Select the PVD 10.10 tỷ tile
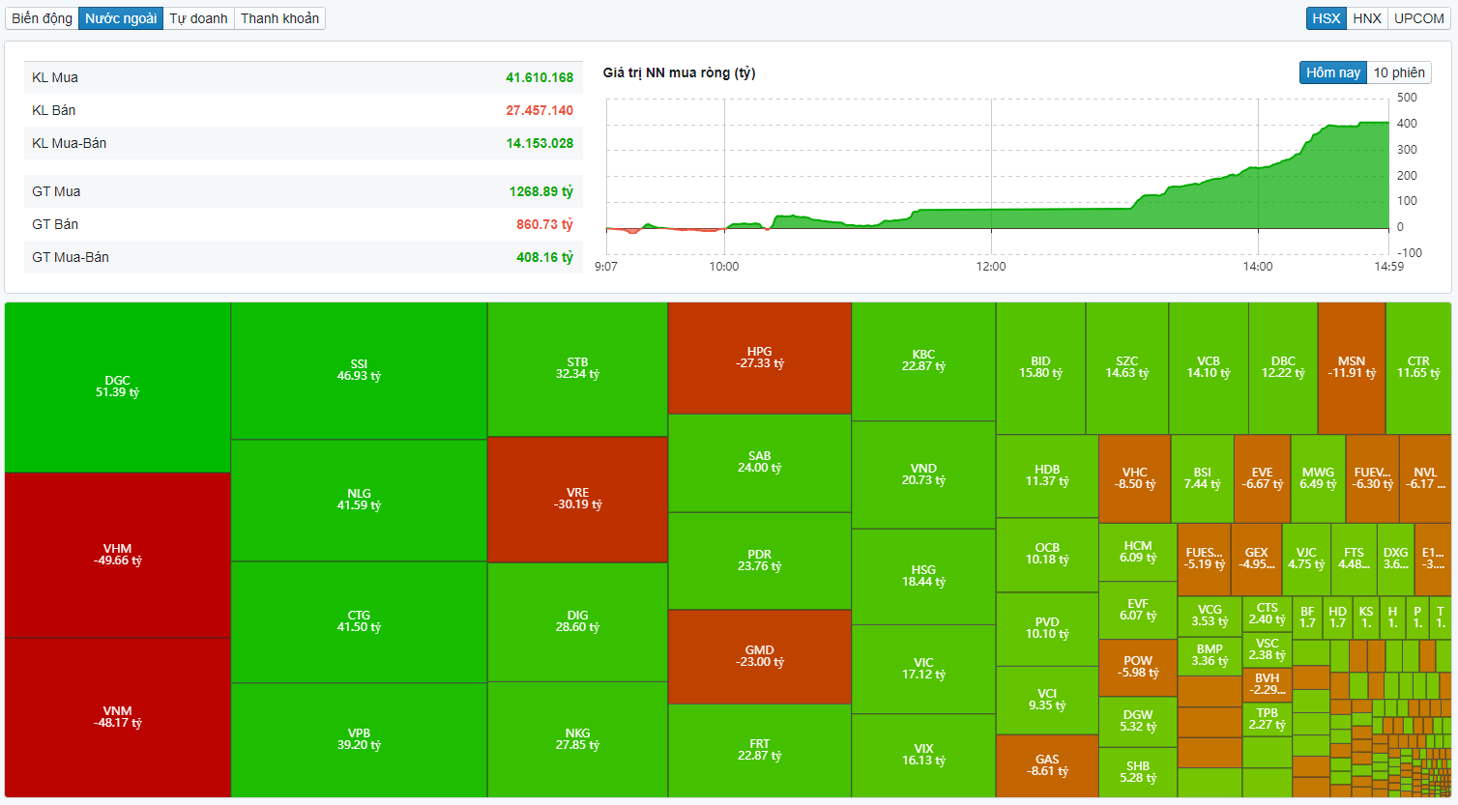 [x=1047, y=628]
